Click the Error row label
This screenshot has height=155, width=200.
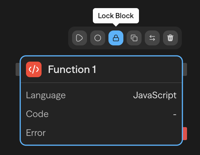coord(36,133)
